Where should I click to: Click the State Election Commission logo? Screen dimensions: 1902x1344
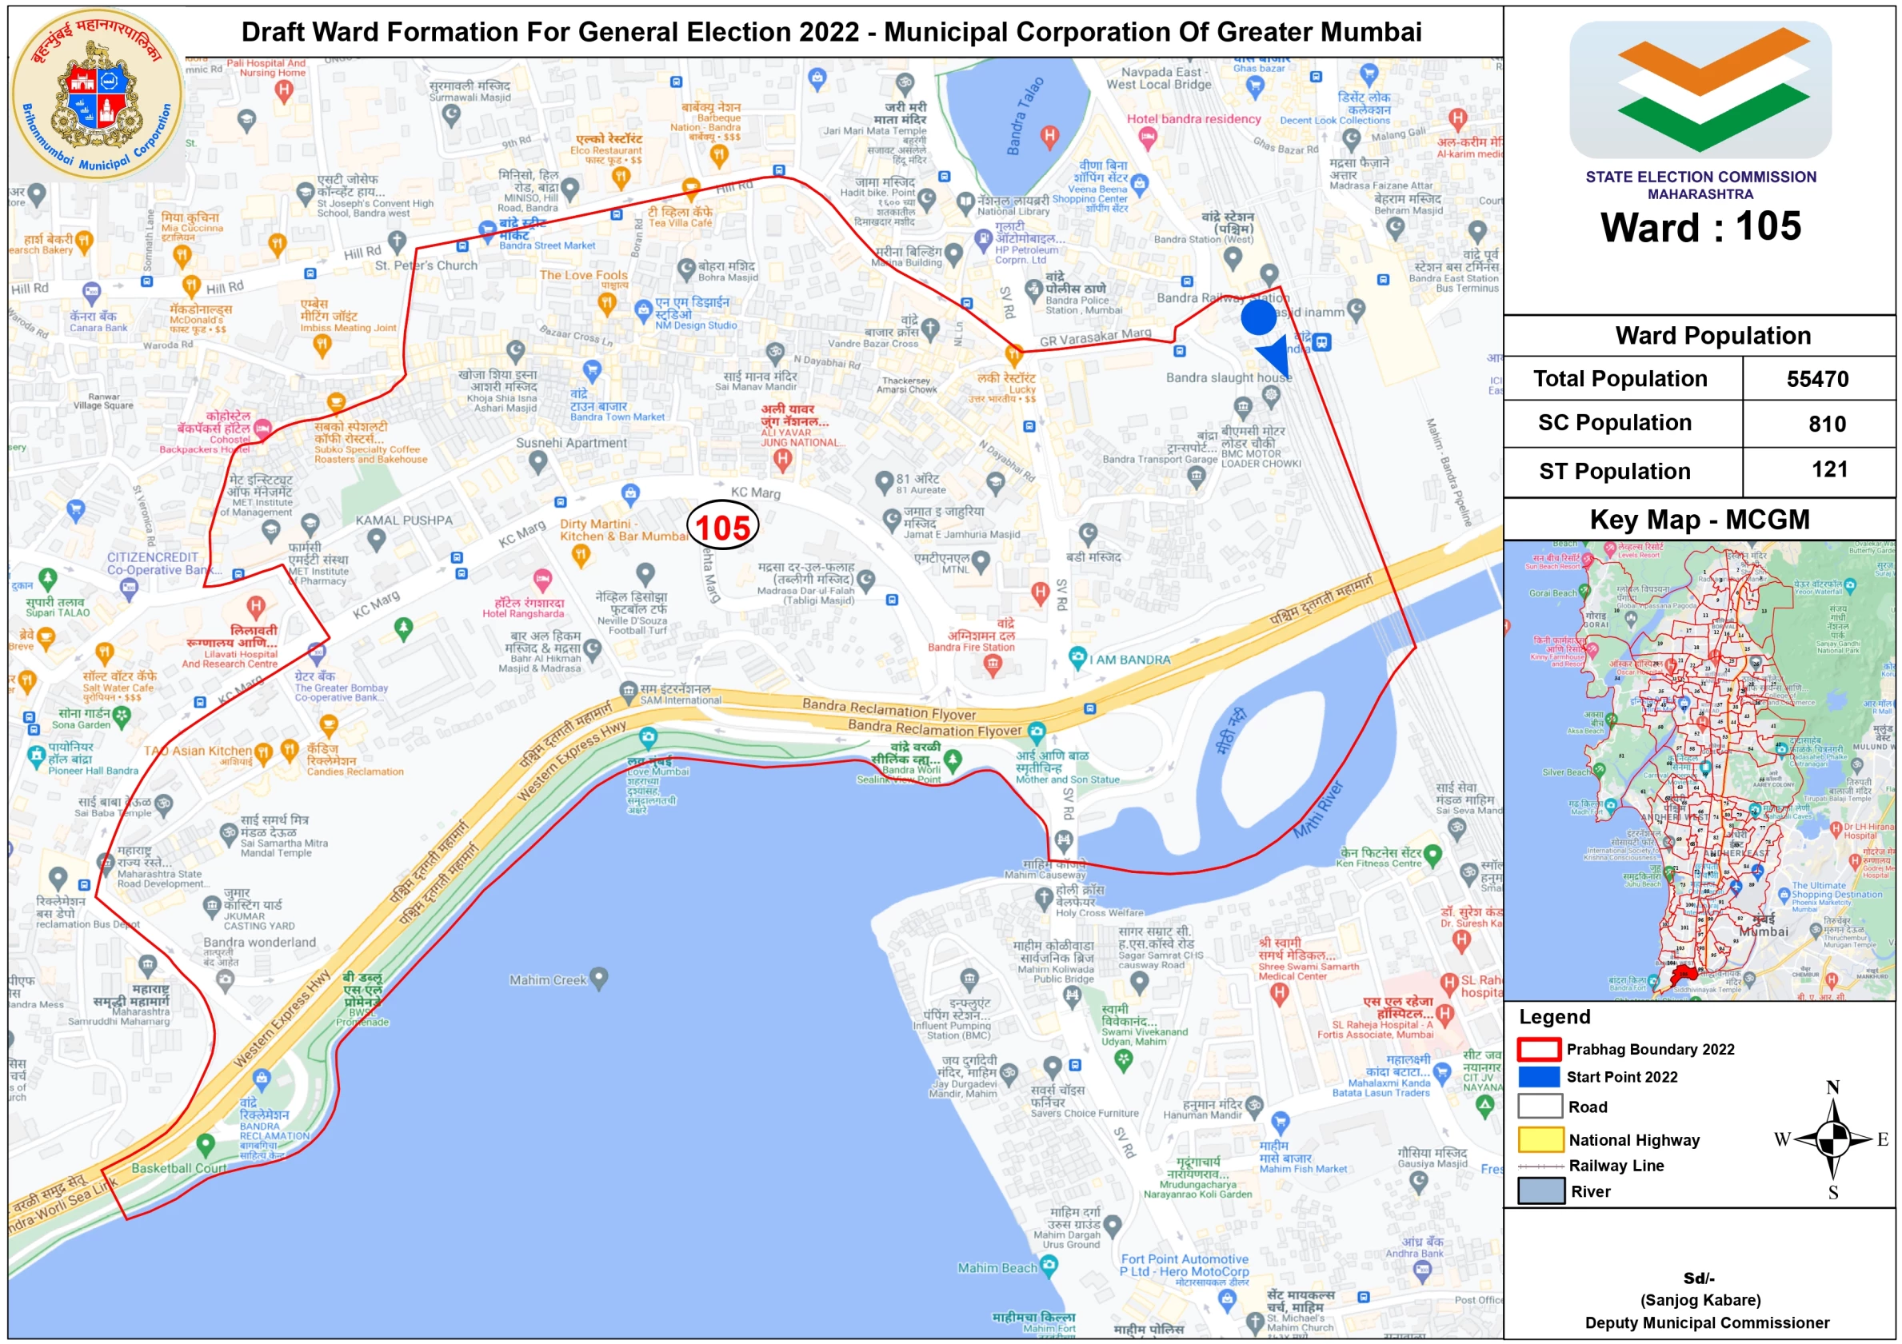click(x=1700, y=90)
